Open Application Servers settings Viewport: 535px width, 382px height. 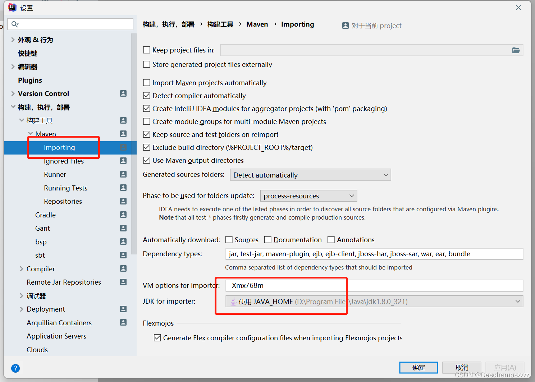tap(56, 336)
